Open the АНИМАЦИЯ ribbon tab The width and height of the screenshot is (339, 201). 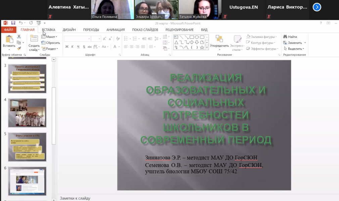[x=115, y=30]
